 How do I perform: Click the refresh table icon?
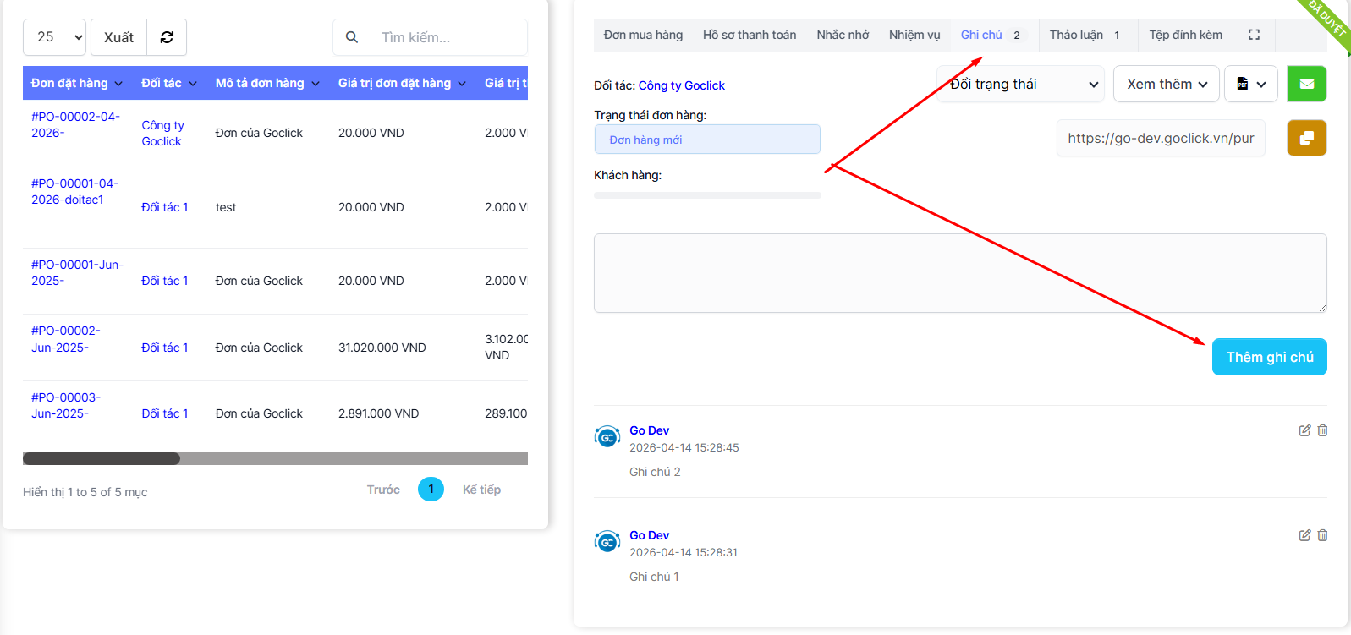tap(167, 37)
